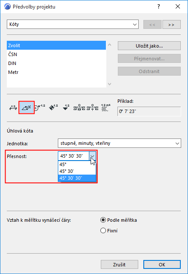Select the angular dimension icon
Screen dimensions: 188x274
[x=26, y=107]
